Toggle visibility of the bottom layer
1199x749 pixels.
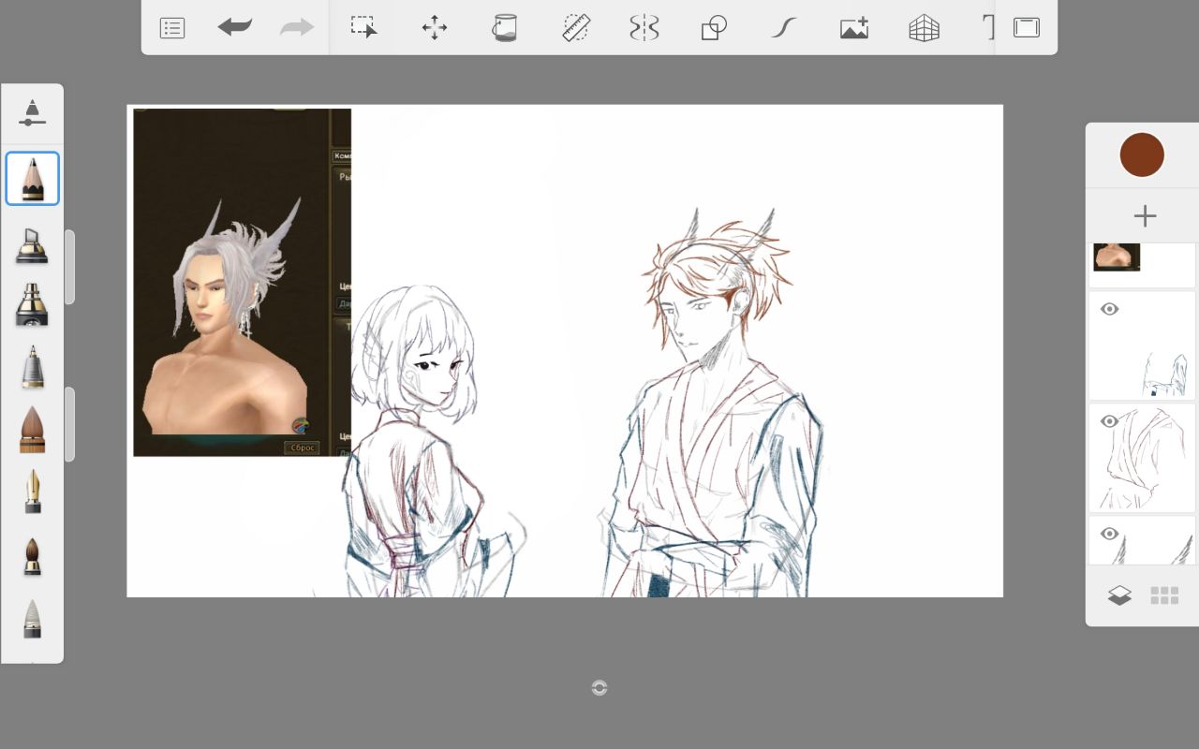pos(1110,535)
